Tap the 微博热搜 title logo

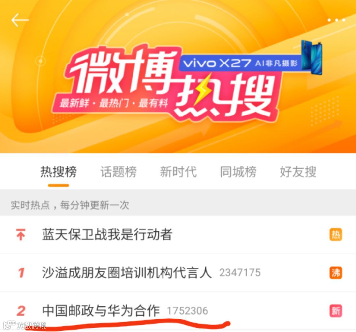click(170, 82)
